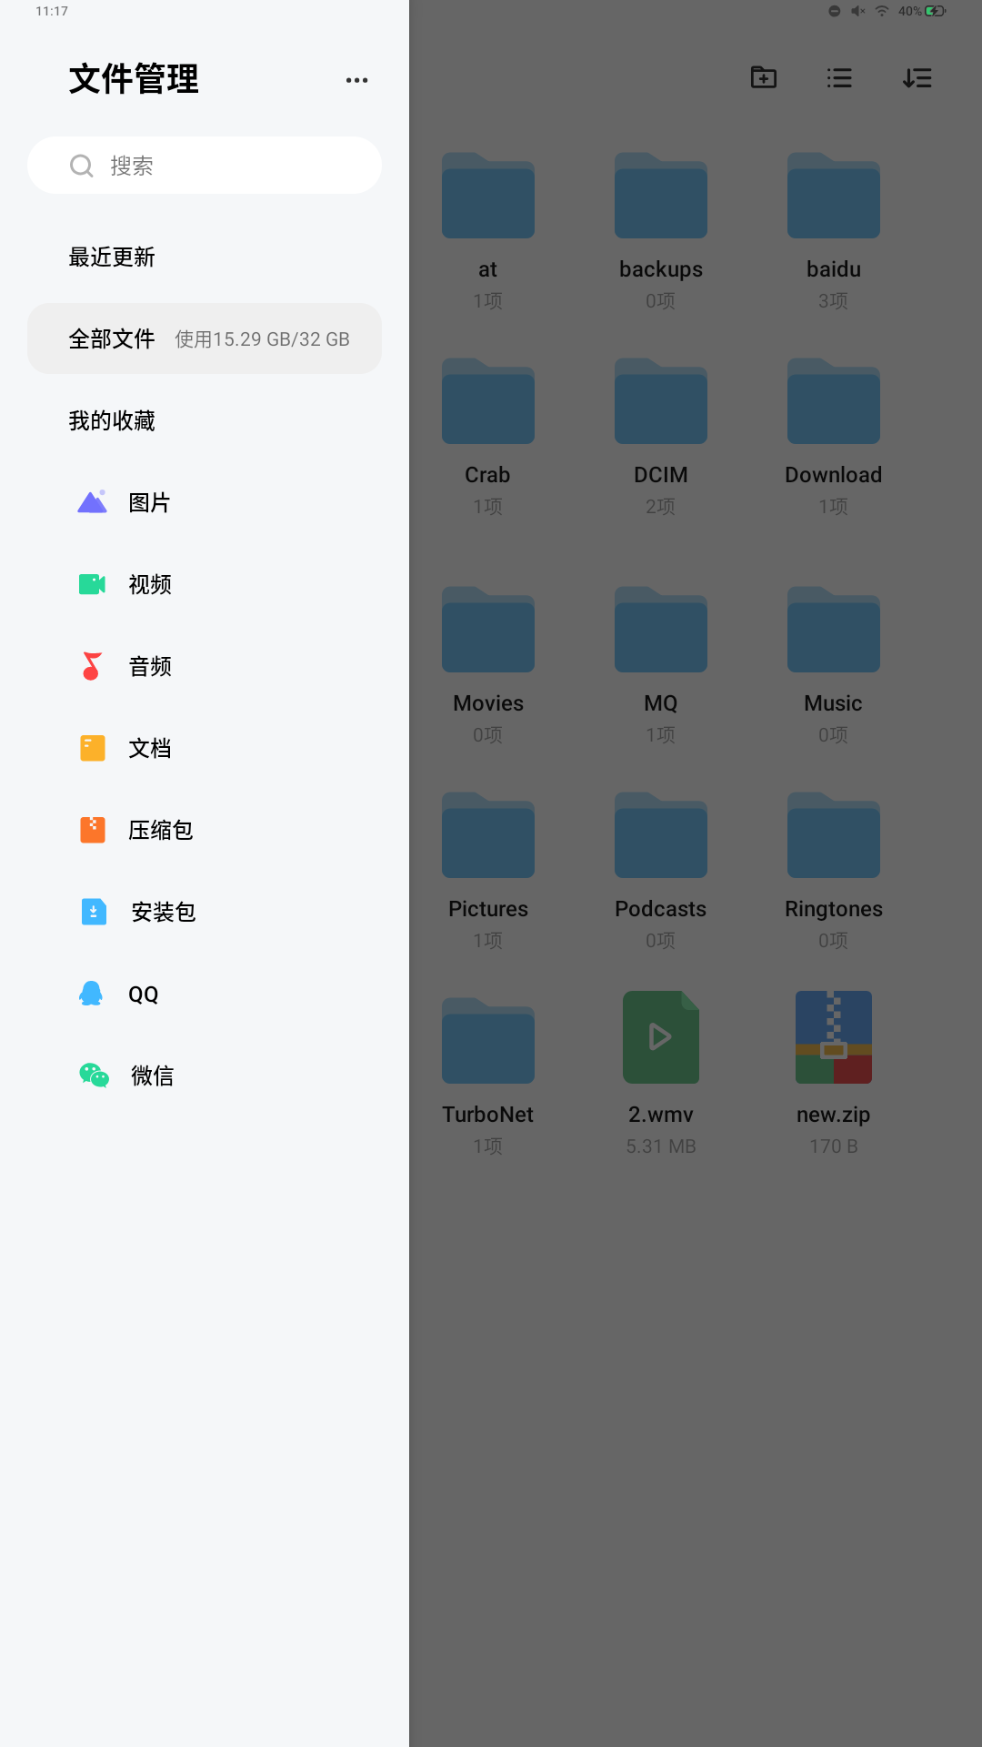The width and height of the screenshot is (982, 1747).
Task: Tap the Wi-Fi status icon
Action: pos(882,11)
